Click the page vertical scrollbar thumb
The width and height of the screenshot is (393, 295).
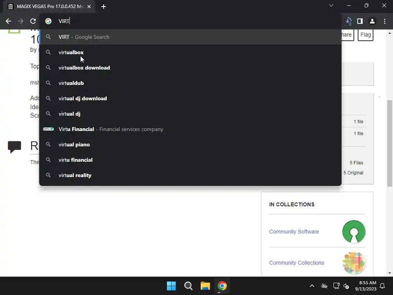[390, 143]
